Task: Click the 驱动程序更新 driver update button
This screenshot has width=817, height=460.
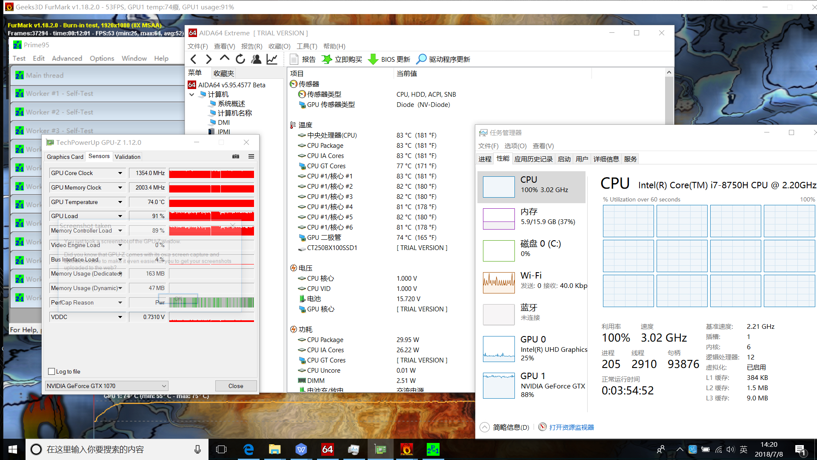Action: pyautogui.click(x=443, y=59)
